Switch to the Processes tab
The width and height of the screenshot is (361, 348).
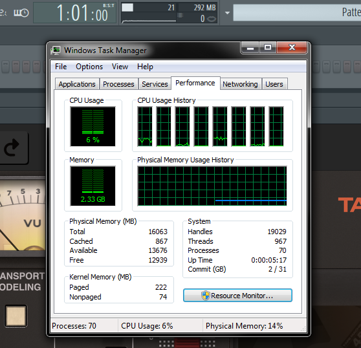(x=118, y=84)
